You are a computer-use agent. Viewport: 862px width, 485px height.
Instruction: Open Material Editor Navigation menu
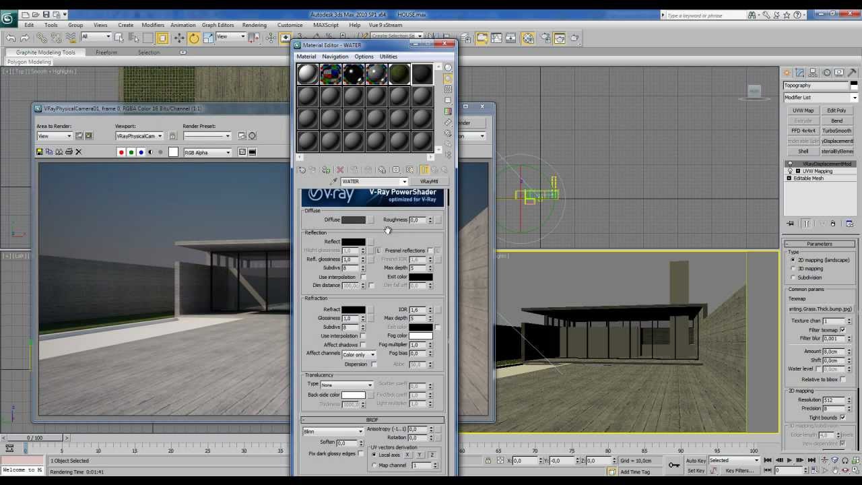tap(335, 57)
